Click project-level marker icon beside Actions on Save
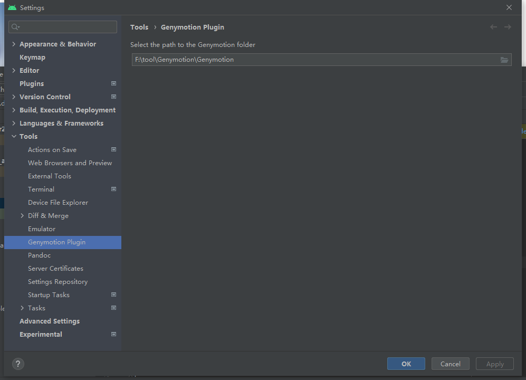 tap(114, 149)
